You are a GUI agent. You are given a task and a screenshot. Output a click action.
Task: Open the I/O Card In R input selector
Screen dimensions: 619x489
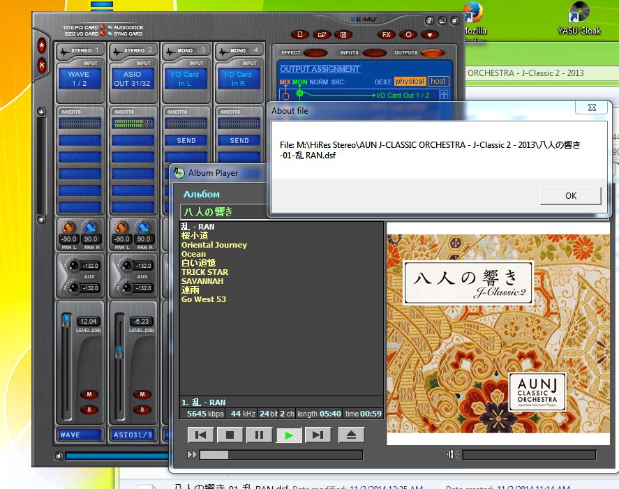point(239,79)
